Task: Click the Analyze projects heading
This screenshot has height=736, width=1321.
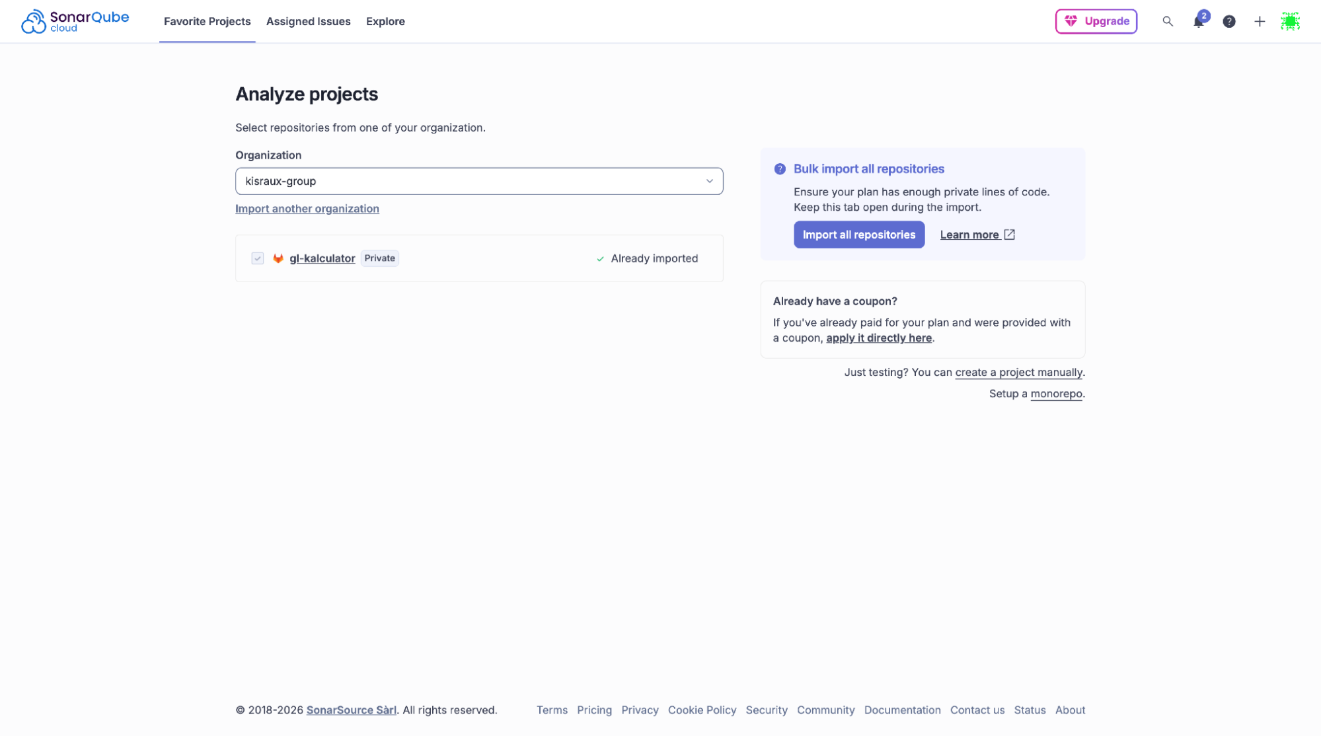Action: tap(307, 94)
